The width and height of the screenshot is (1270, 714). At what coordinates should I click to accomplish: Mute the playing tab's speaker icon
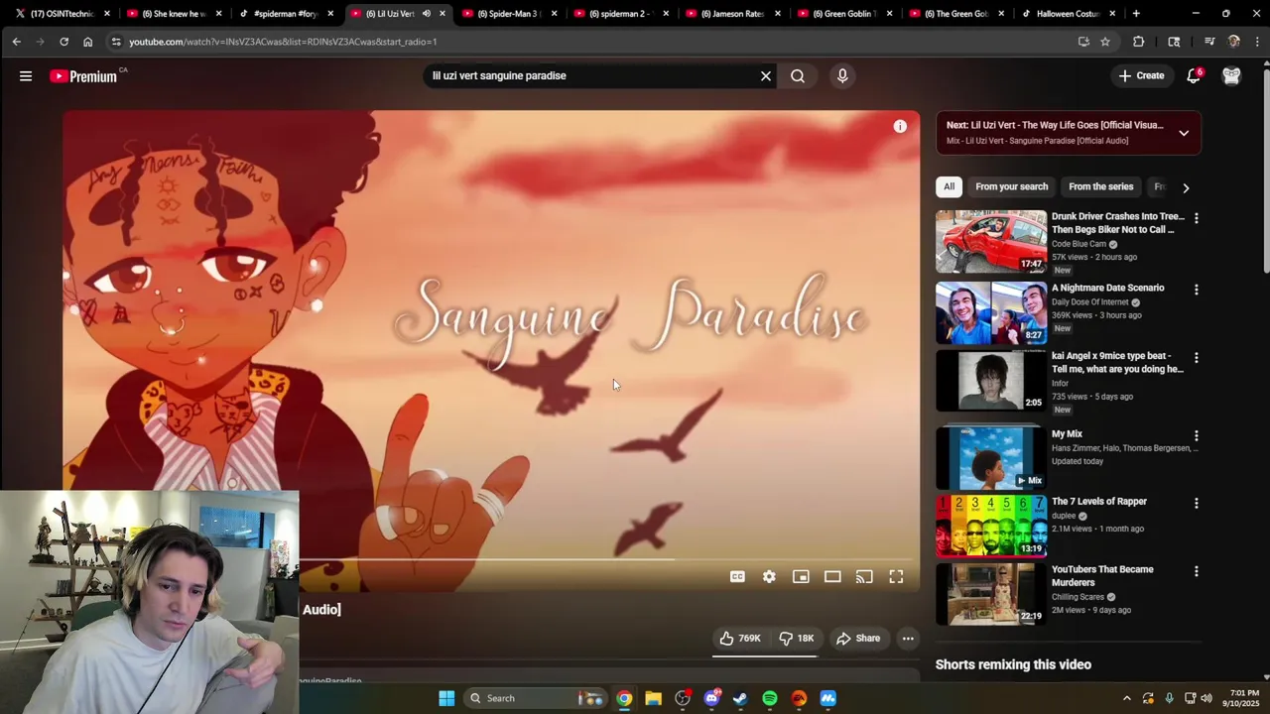[426, 14]
